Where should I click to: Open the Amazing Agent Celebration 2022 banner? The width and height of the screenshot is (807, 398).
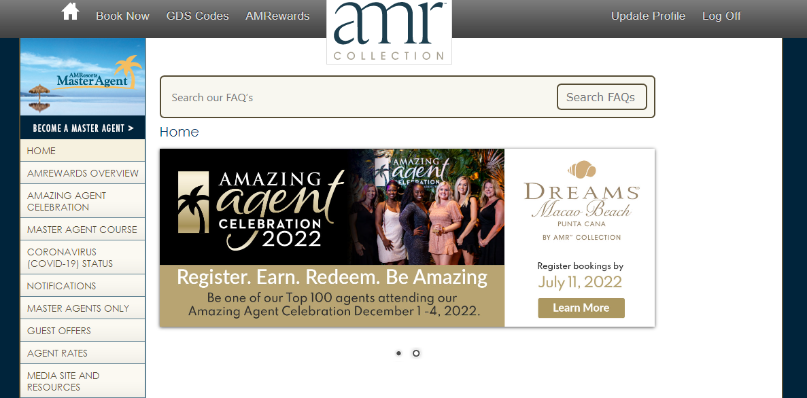click(407, 238)
